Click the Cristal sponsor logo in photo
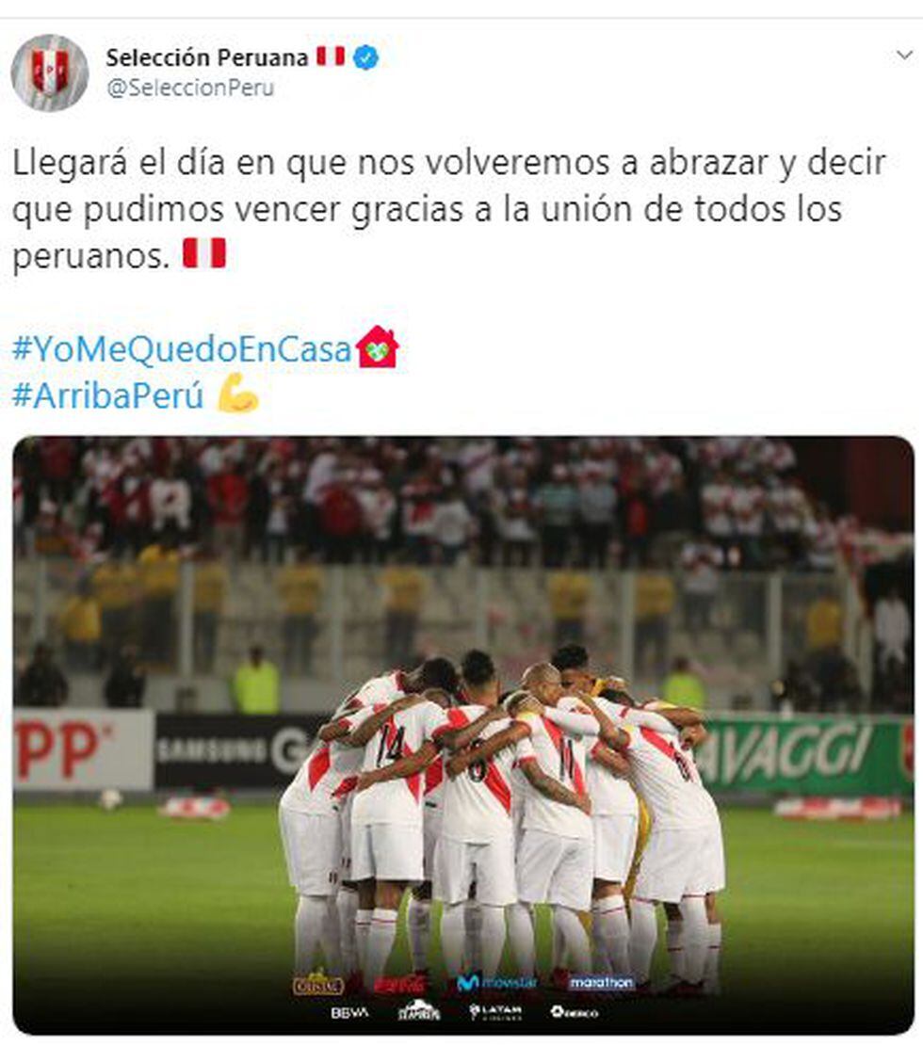 coord(318,983)
